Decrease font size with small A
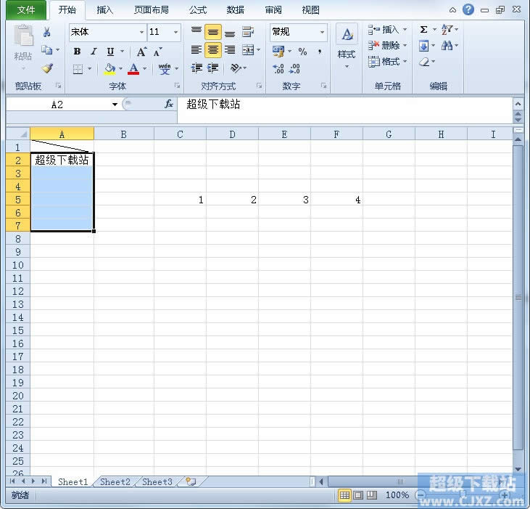This screenshot has height=509, width=530. click(x=157, y=52)
